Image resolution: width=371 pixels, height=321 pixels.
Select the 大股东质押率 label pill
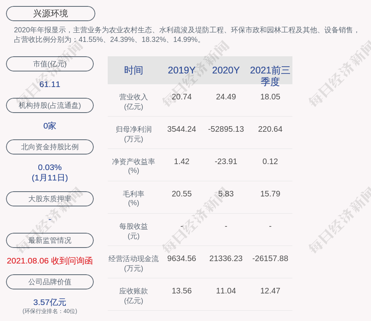point(50,199)
